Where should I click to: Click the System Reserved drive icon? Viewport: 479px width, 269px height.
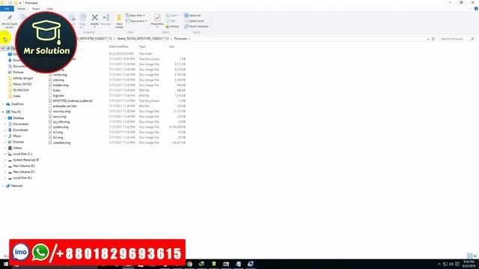[x=10, y=160]
